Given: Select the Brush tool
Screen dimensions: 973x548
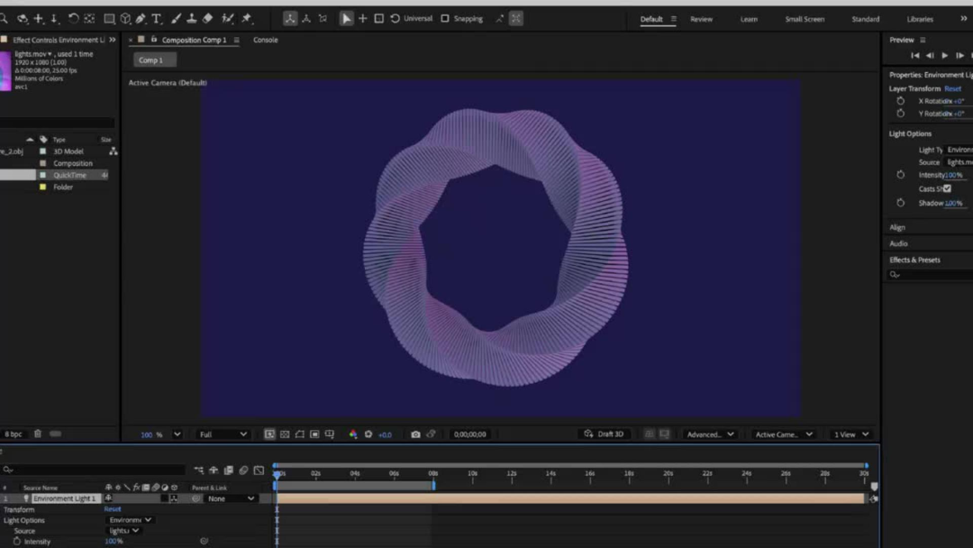Looking at the screenshot, I should 177,18.
